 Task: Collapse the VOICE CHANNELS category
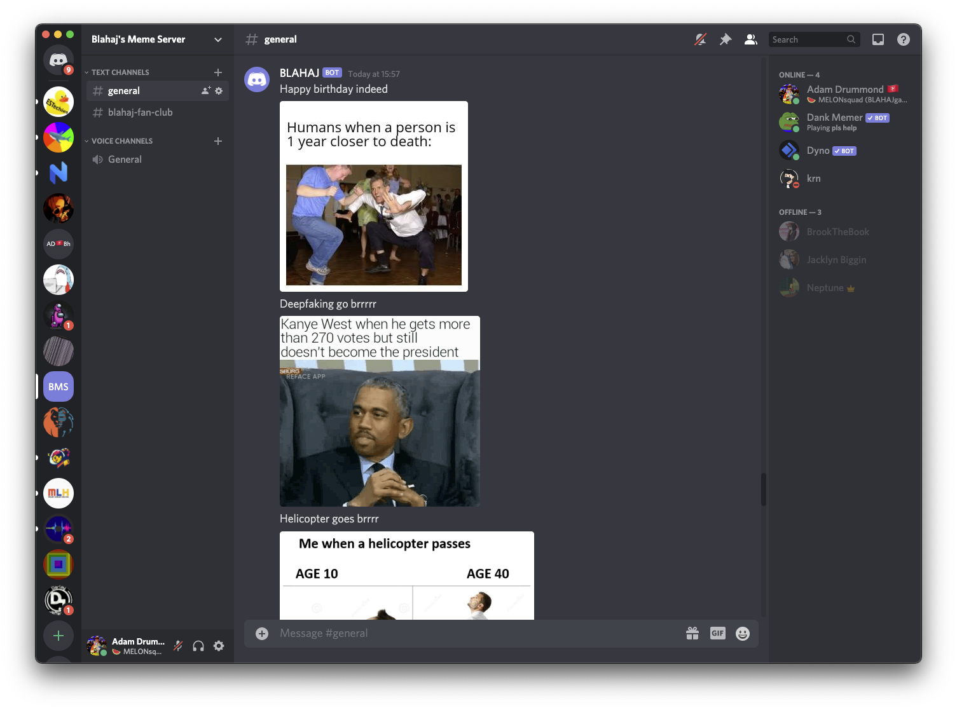click(120, 141)
